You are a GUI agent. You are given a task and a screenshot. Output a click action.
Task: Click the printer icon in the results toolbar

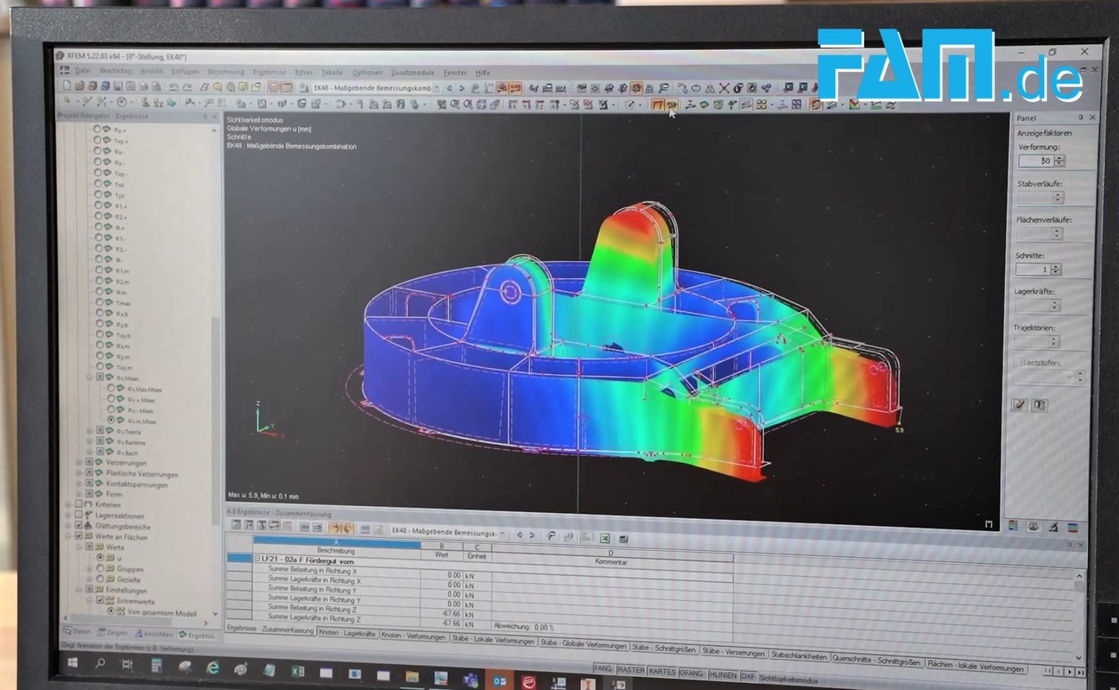624,539
